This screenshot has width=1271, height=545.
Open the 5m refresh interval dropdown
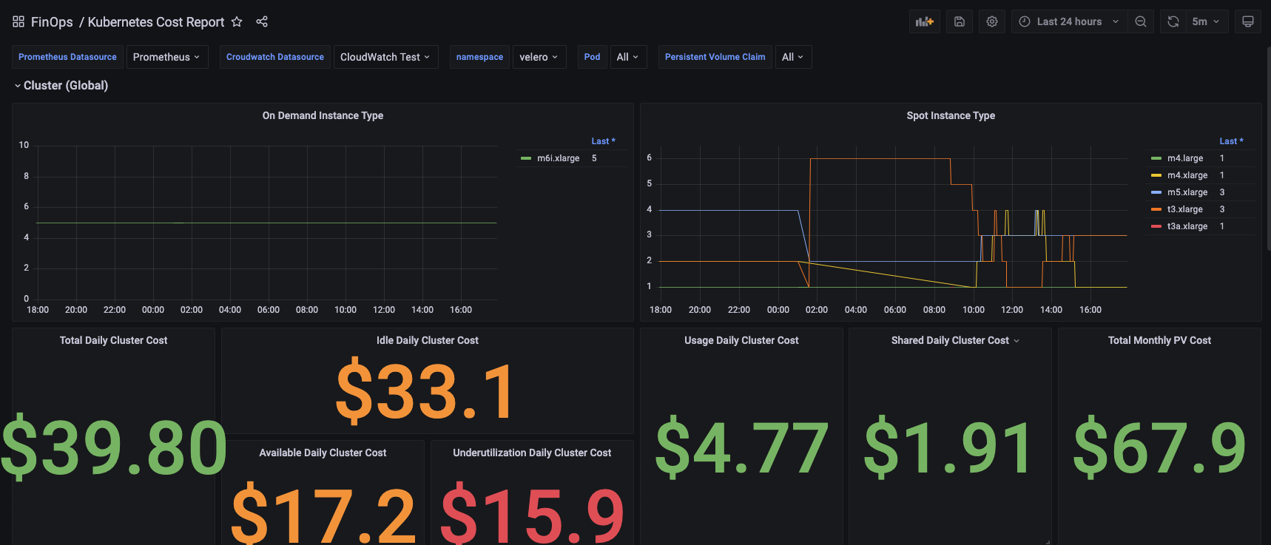click(1207, 21)
